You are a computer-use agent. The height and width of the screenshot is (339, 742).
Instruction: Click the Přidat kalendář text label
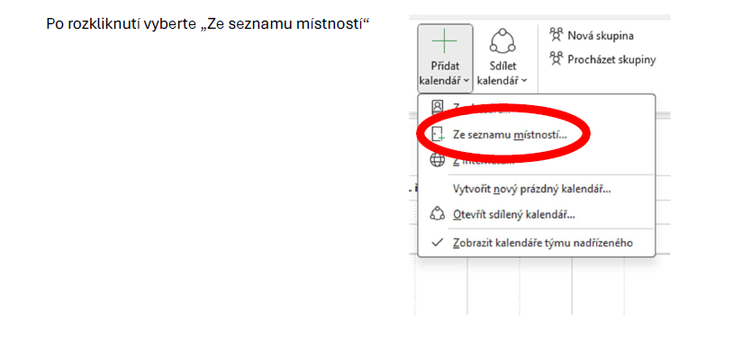point(445,73)
